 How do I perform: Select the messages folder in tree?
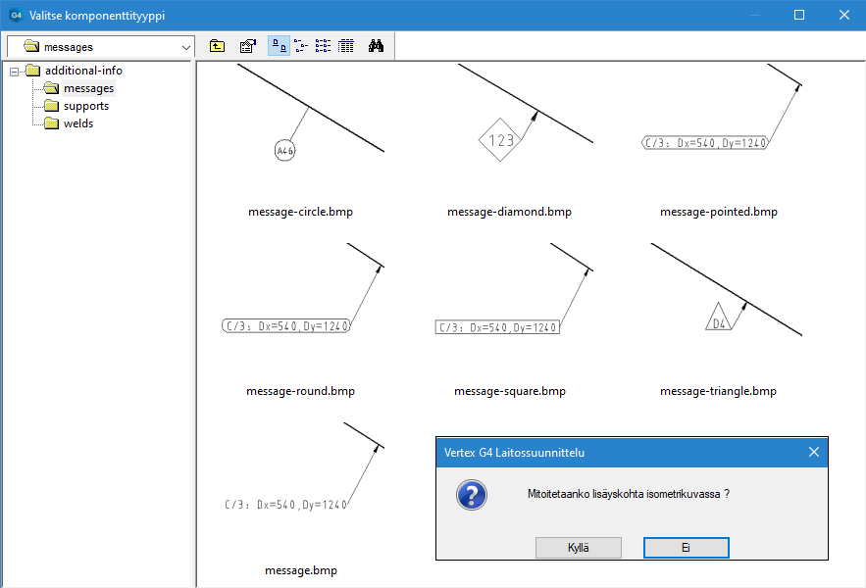pos(88,88)
